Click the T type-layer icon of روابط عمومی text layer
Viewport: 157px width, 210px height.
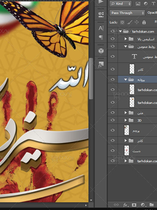tap(134, 56)
